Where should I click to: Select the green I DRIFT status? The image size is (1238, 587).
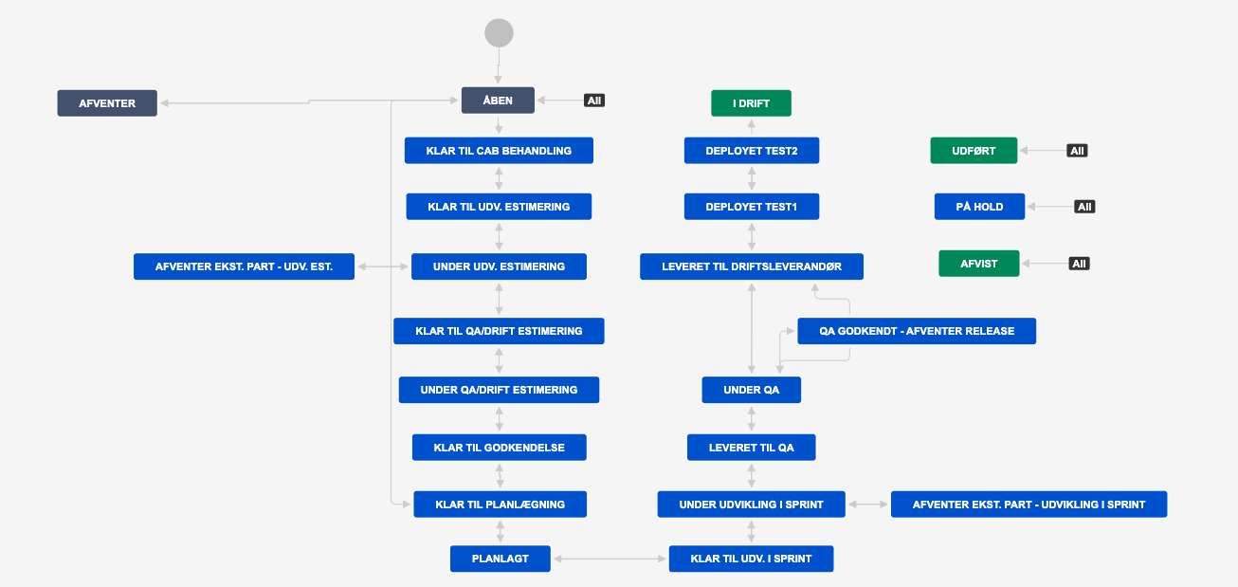pos(751,103)
